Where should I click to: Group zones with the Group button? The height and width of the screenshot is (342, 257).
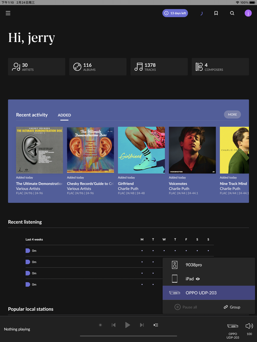point(232,307)
